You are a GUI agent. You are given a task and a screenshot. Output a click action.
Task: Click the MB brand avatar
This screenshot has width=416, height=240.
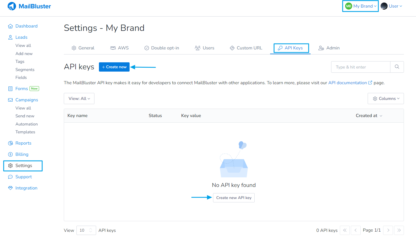click(x=349, y=6)
